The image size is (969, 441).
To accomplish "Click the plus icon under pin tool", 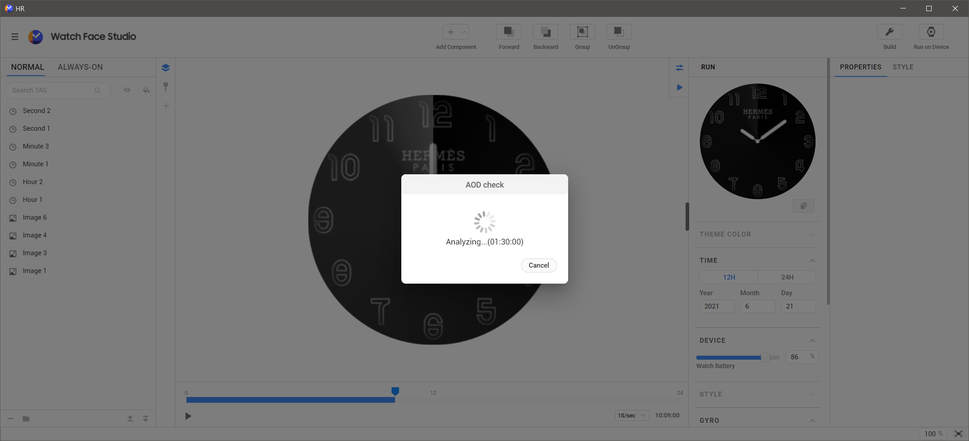I will [166, 106].
